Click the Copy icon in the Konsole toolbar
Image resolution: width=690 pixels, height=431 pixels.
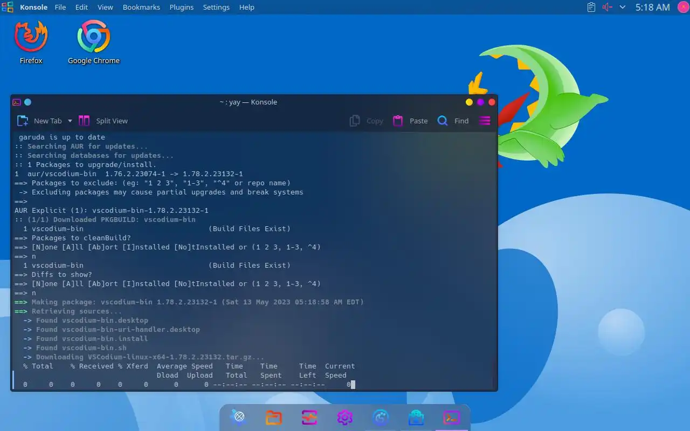click(355, 121)
